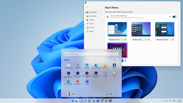183x103 pixels.
Task: Open Chat from the taskbar
Action: click(85, 101)
